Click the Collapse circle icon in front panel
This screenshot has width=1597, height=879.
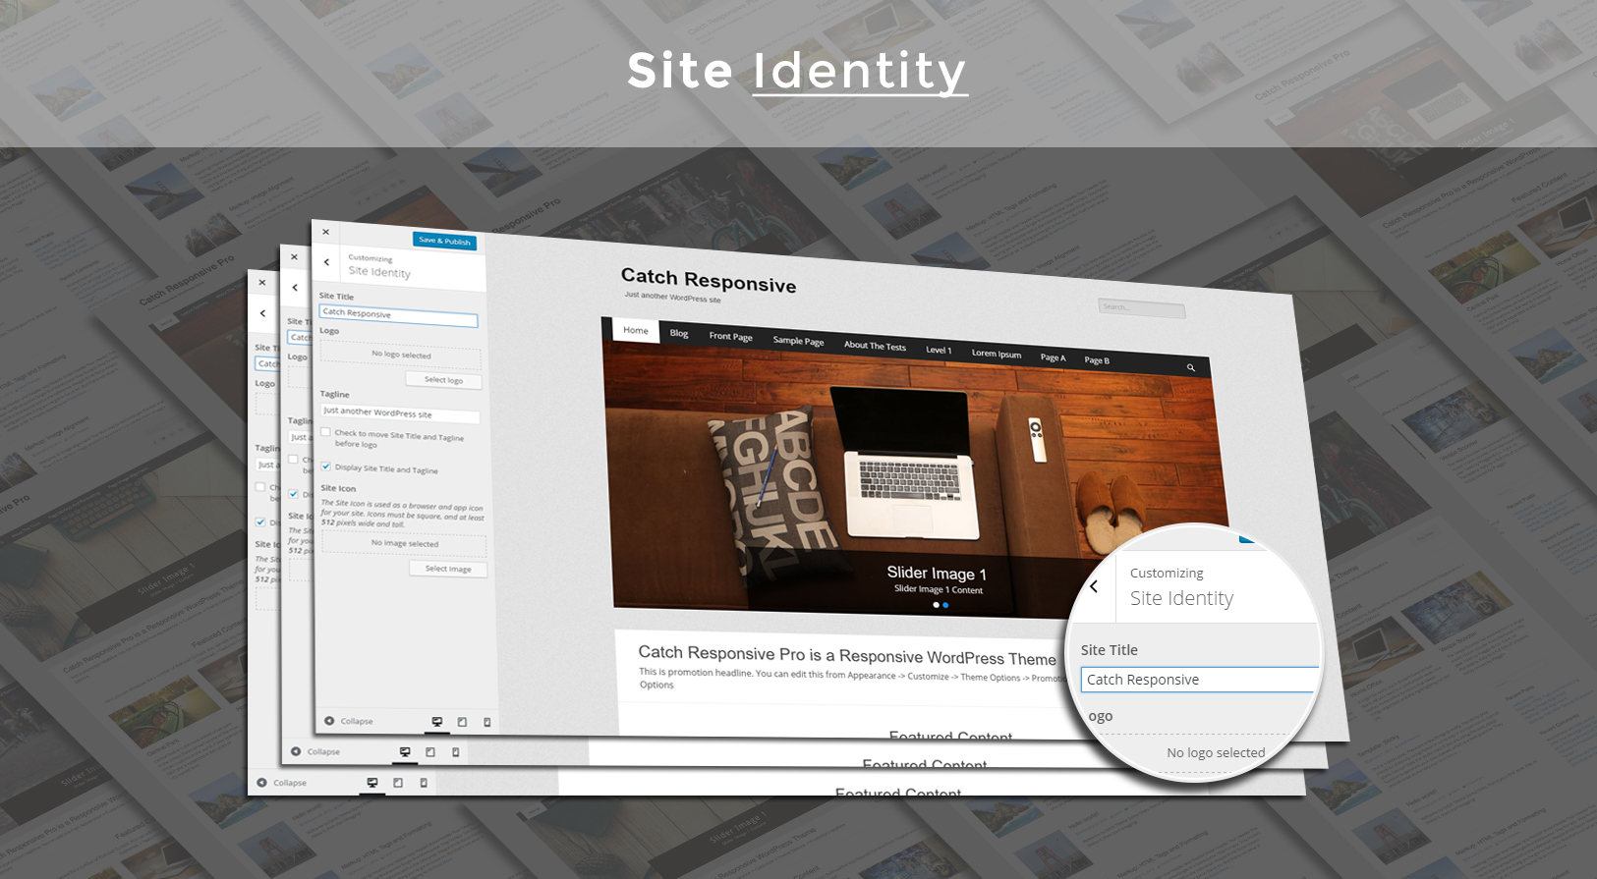point(329,721)
